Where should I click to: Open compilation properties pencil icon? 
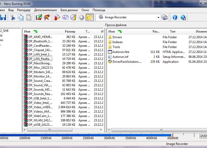[39, 17]
